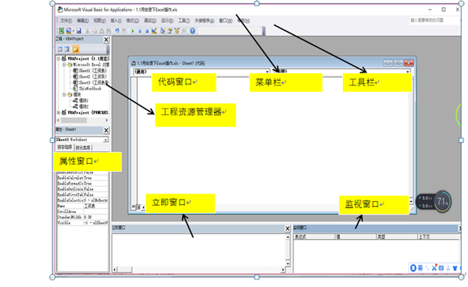Switch to the 按分类序 properties tab
The width and height of the screenshot is (468, 287).
click(83, 147)
